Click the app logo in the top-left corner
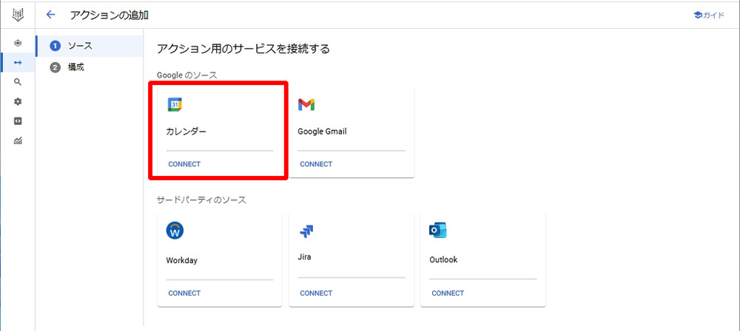 [18, 15]
